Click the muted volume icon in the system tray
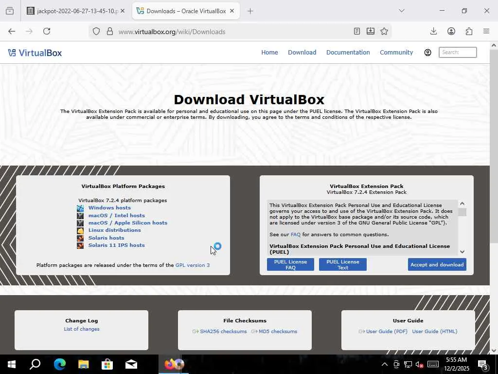Viewport: 498px width, 374px height. point(420,364)
